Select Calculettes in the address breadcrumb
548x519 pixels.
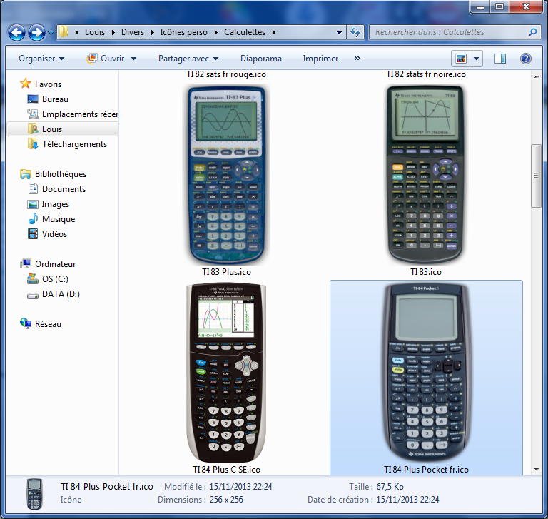(245, 32)
